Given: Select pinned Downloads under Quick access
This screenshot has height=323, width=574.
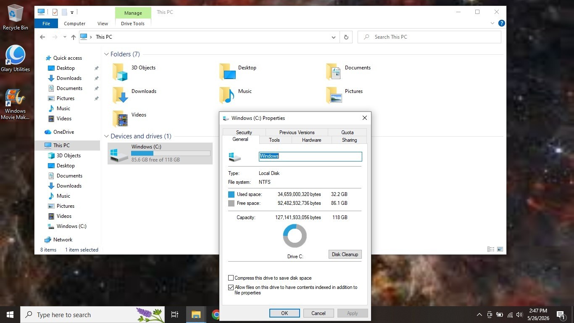Looking at the screenshot, I should (x=69, y=78).
